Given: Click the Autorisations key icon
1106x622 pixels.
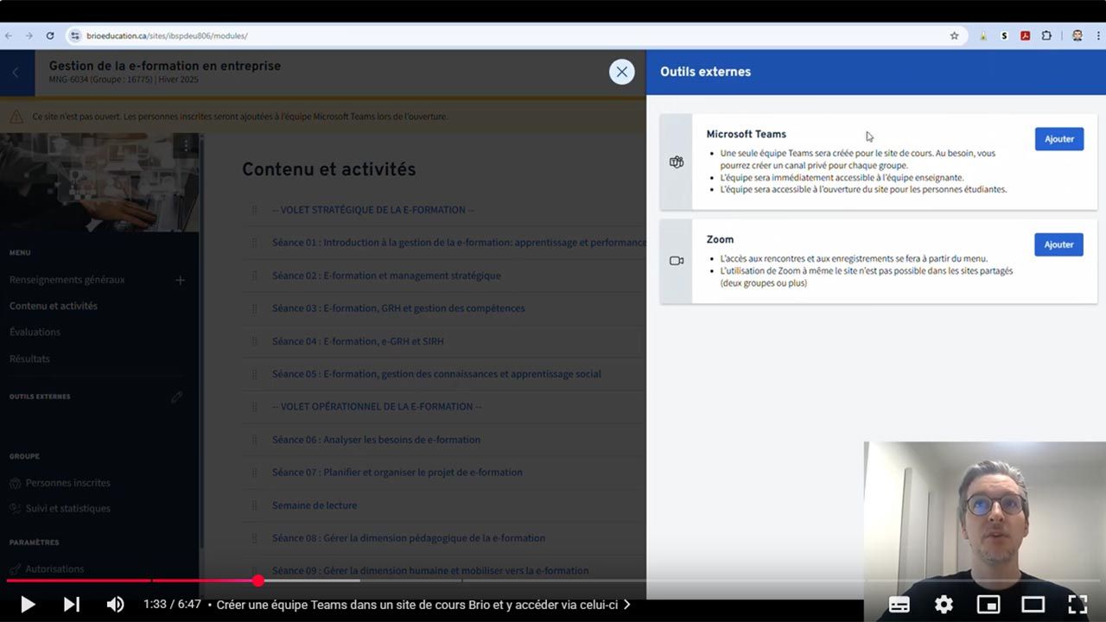Looking at the screenshot, I should click(x=15, y=569).
